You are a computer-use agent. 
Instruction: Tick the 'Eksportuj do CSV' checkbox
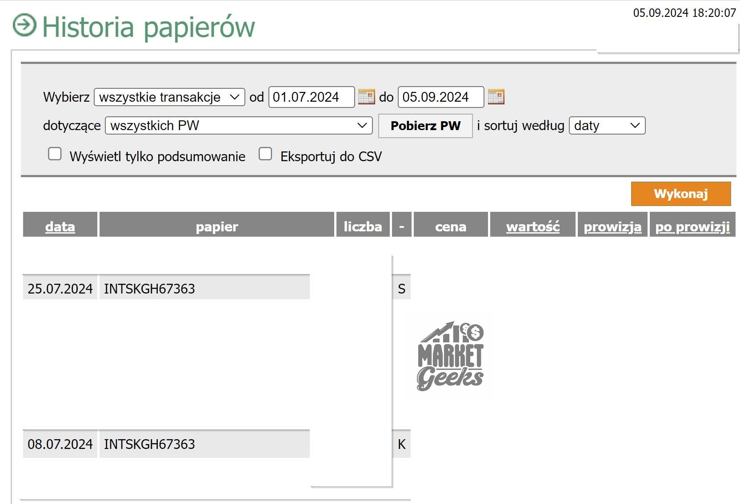point(265,154)
